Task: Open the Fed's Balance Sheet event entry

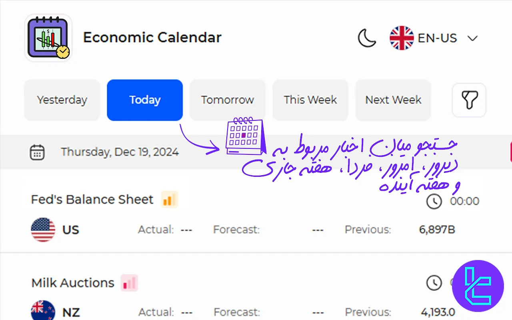Action: (x=92, y=199)
